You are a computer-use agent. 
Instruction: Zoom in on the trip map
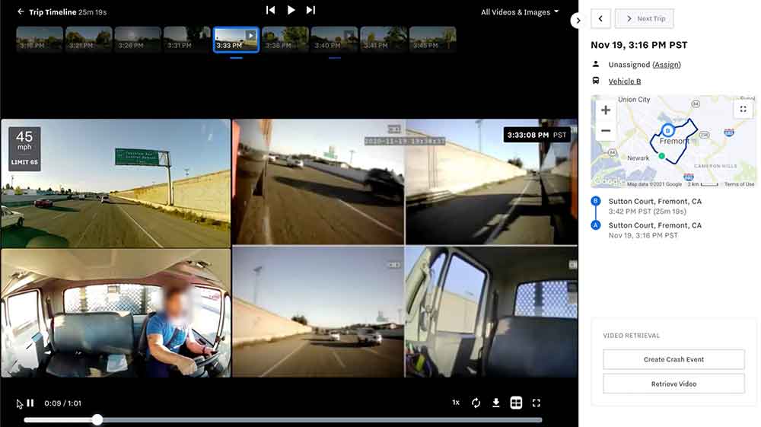tap(606, 110)
